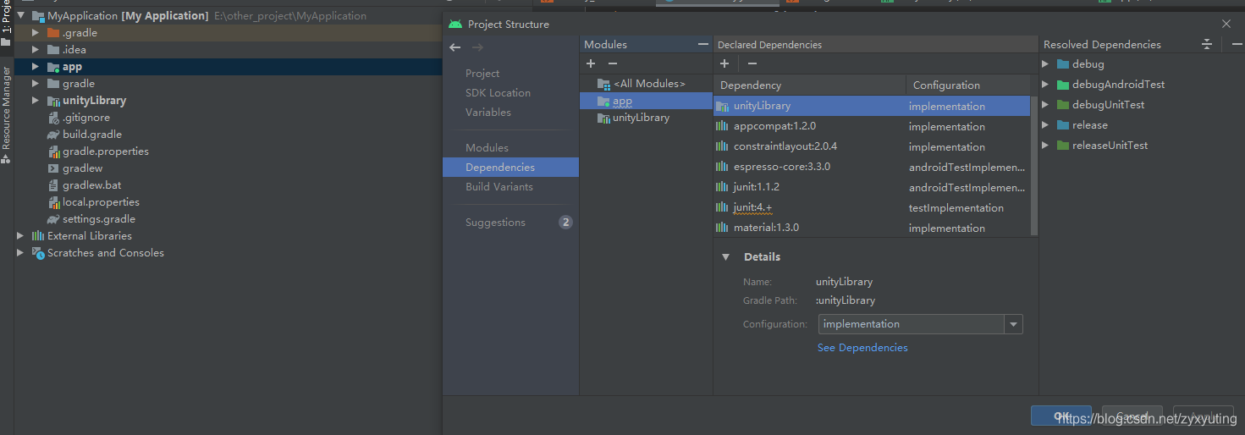Expand the debugUnitTest resolved node
The width and height of the screenshot is (1245, 435).
[x=1046, y=105]
